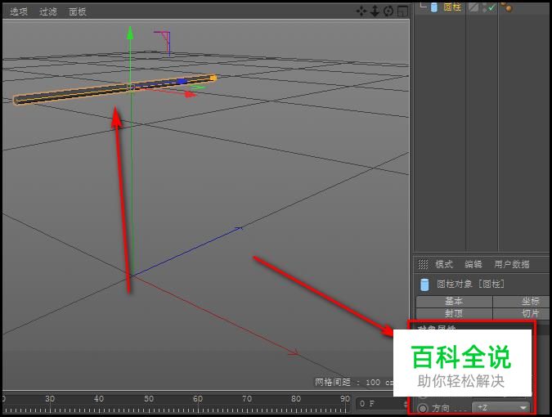Click the four-arrow move camera icon
Screen dimensions: 552x417
(x=361, y=11)
